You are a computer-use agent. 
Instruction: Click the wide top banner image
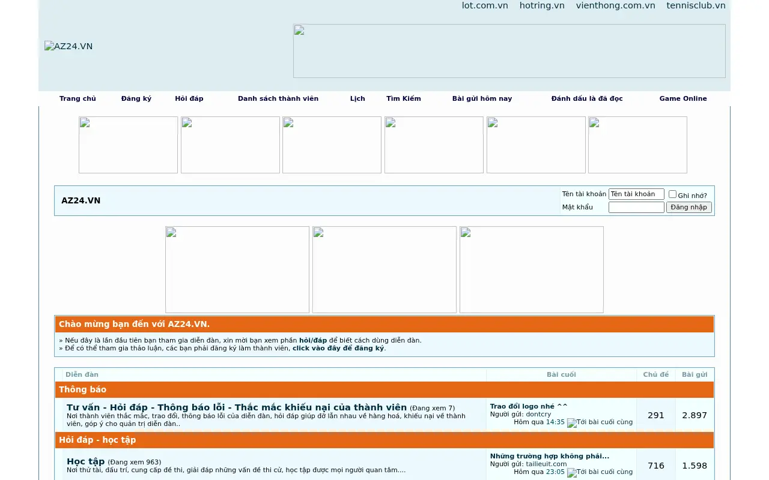pyautogui.click(x=509, y=51)
